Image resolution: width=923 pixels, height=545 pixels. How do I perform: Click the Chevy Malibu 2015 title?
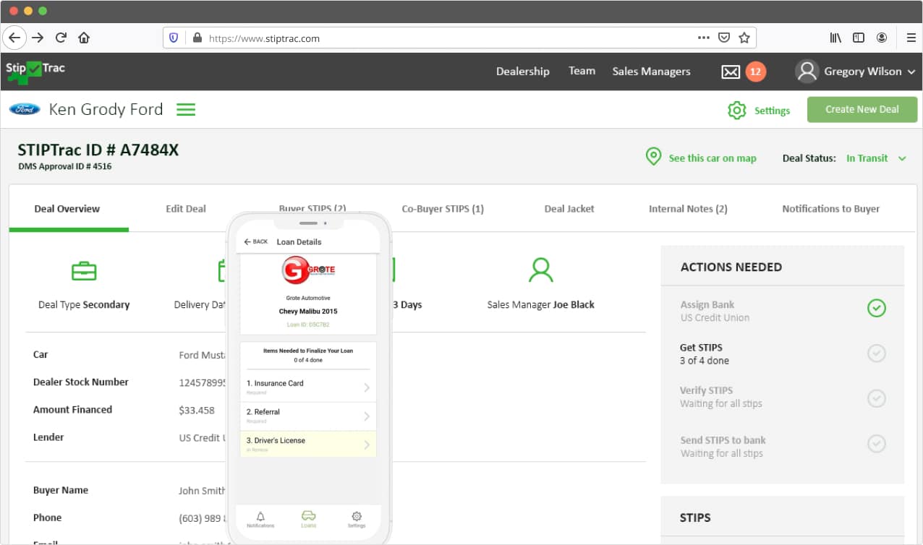(308, 312)
